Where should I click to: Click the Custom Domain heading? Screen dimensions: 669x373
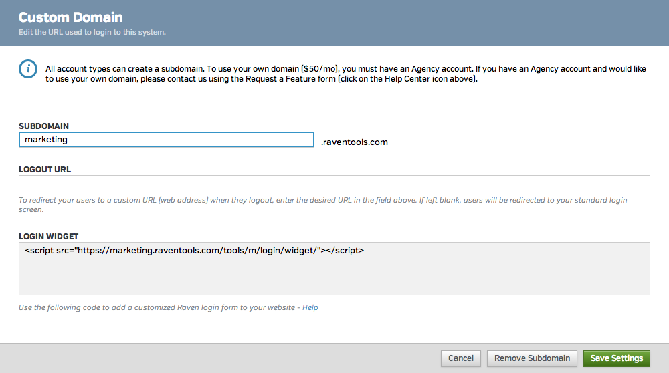(70, 17)
